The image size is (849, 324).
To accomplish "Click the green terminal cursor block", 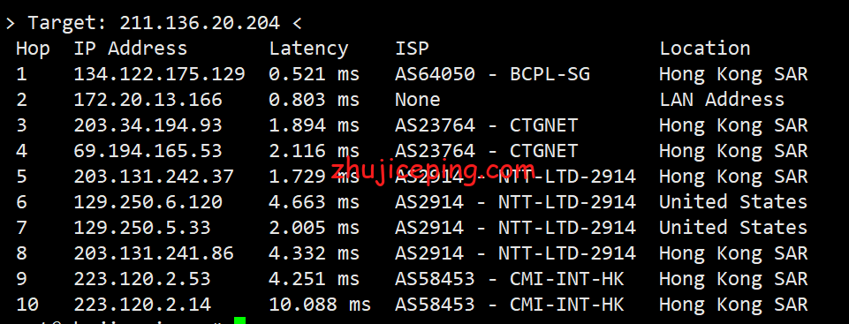I will point(240,320).
